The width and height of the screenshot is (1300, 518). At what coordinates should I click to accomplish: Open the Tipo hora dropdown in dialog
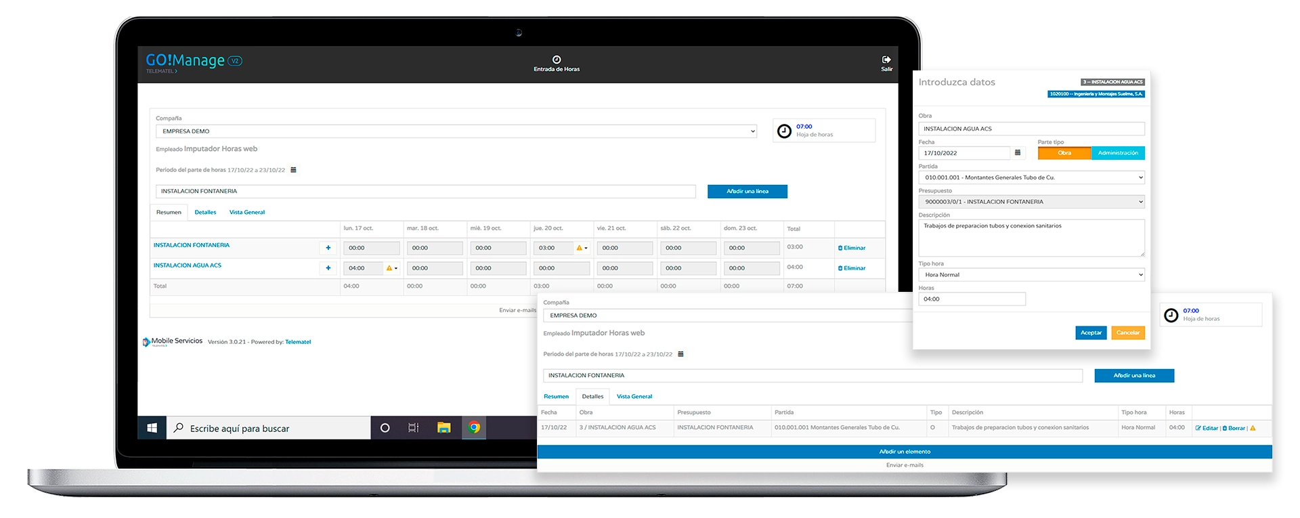[1031, 275]
